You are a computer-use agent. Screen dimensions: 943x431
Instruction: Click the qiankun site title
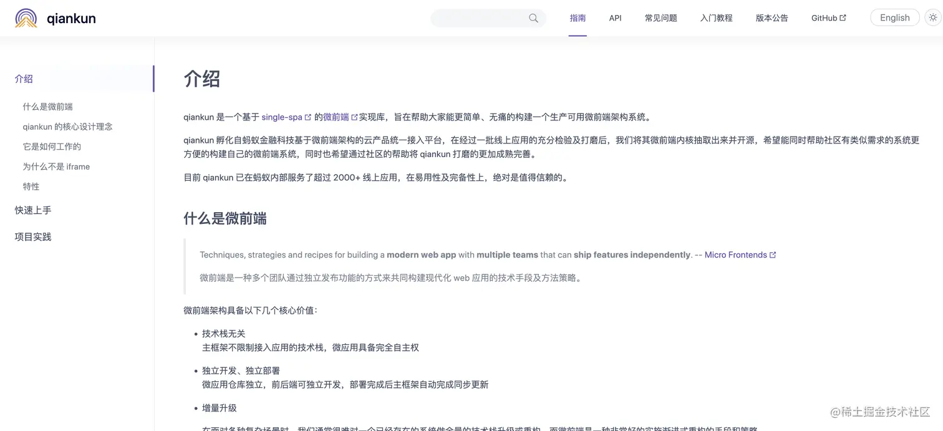(71, 18)
